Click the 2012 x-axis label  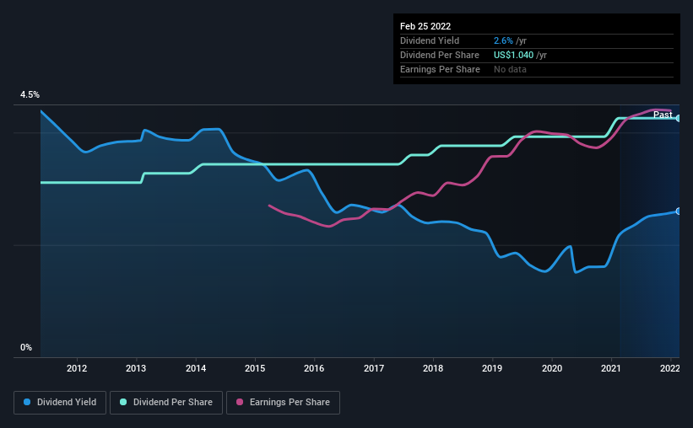[x=77, y=368]
